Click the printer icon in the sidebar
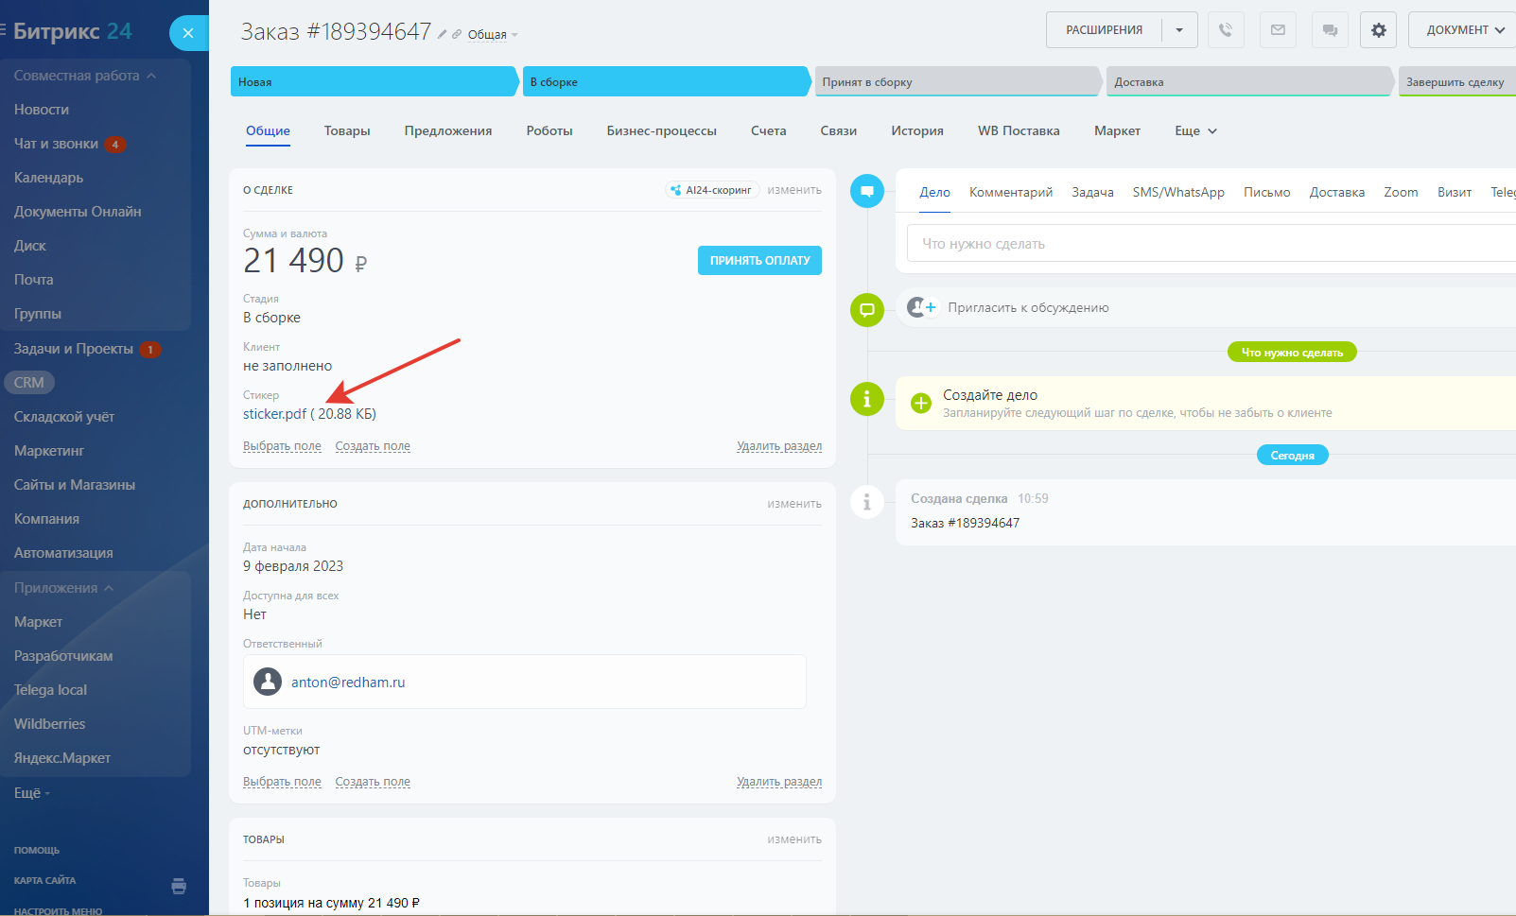The image size is (1516, 916). [179, 886]
